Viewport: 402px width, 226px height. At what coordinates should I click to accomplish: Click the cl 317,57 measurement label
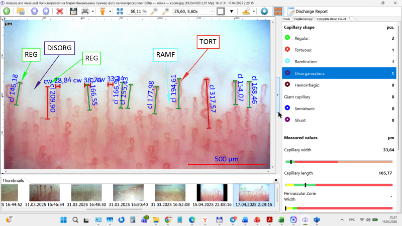[213, 98]
